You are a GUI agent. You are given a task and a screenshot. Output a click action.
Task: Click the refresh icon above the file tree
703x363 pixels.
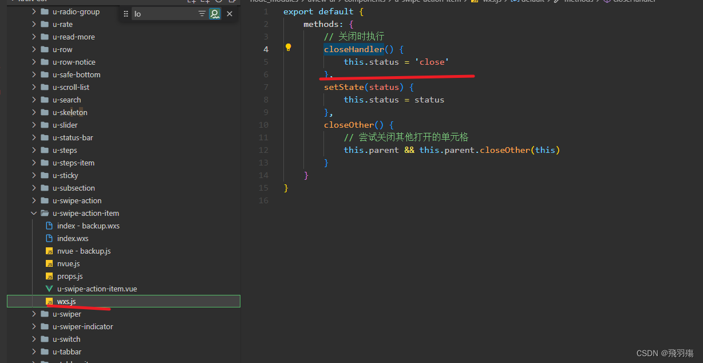[x=219, y=2]
